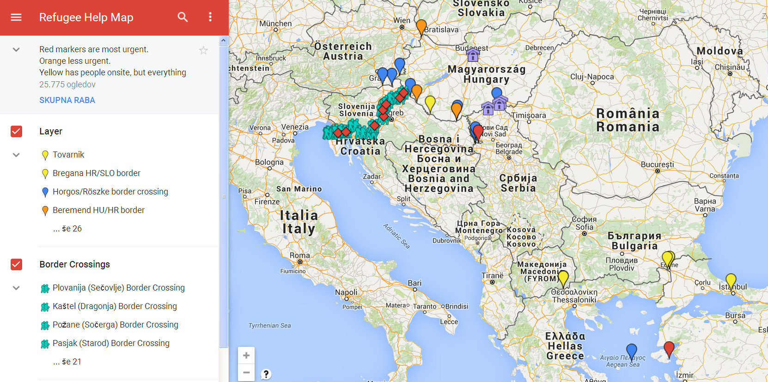
Task: Zoom out the map with minus button
Action: (246, 372)
